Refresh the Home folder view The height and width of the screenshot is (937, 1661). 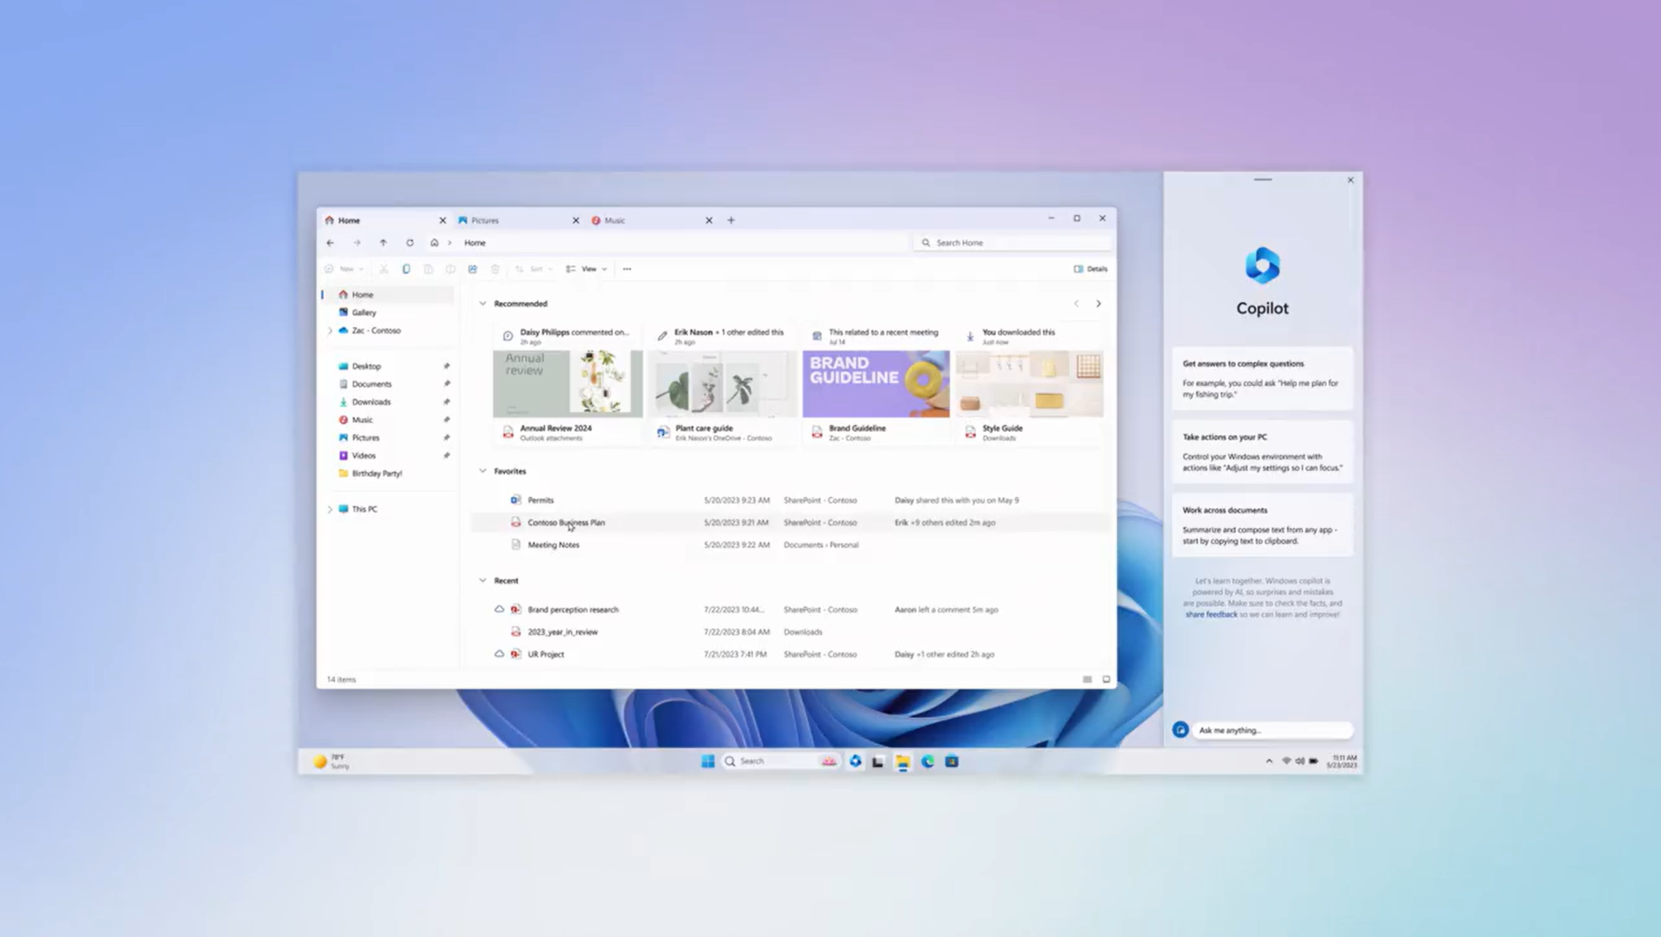[409, 243]
